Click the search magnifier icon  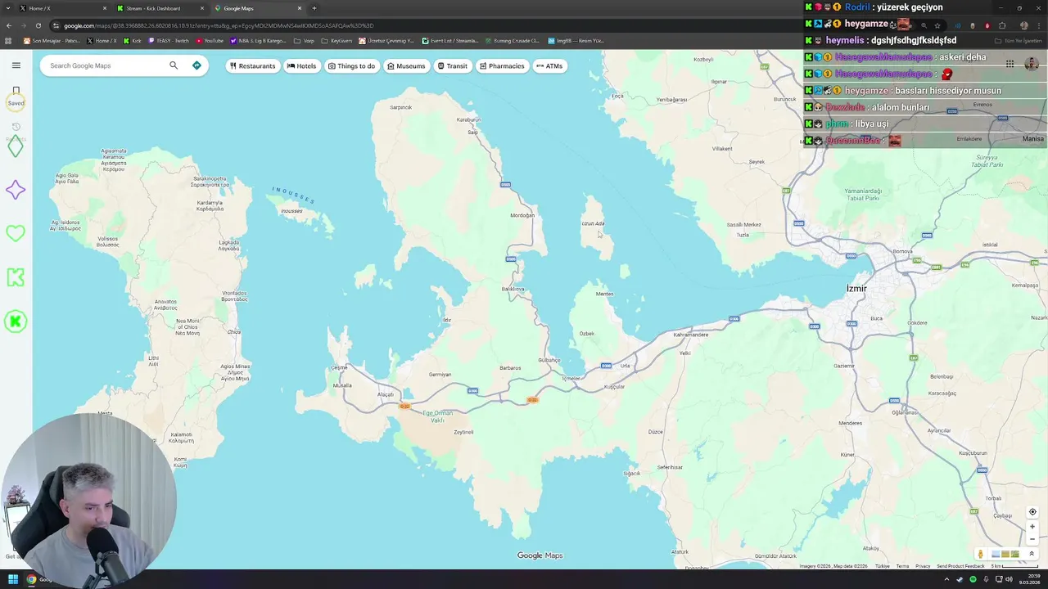click(x=174, y=65)
